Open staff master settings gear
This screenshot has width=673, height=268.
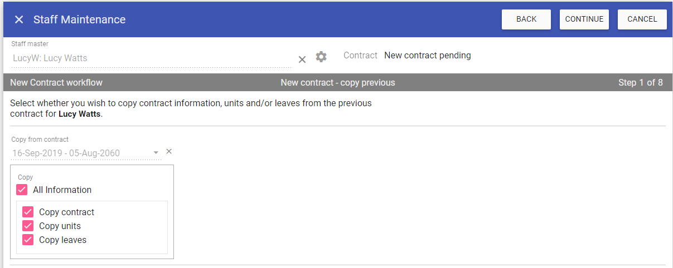click(321, 57)
